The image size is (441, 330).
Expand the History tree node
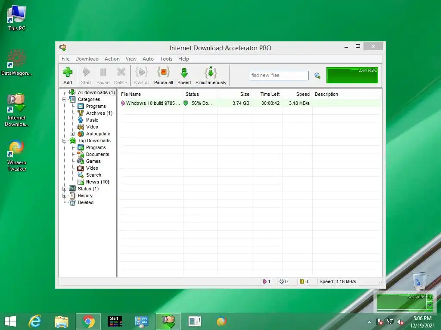click(65, 196)
